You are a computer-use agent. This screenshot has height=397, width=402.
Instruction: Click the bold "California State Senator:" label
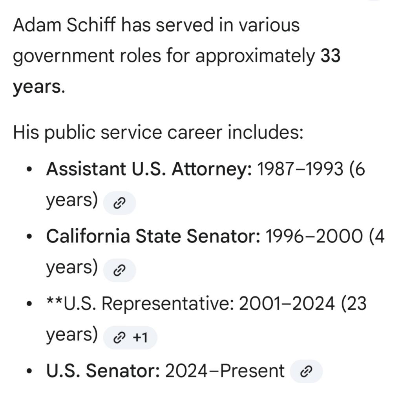pos(153,236)
